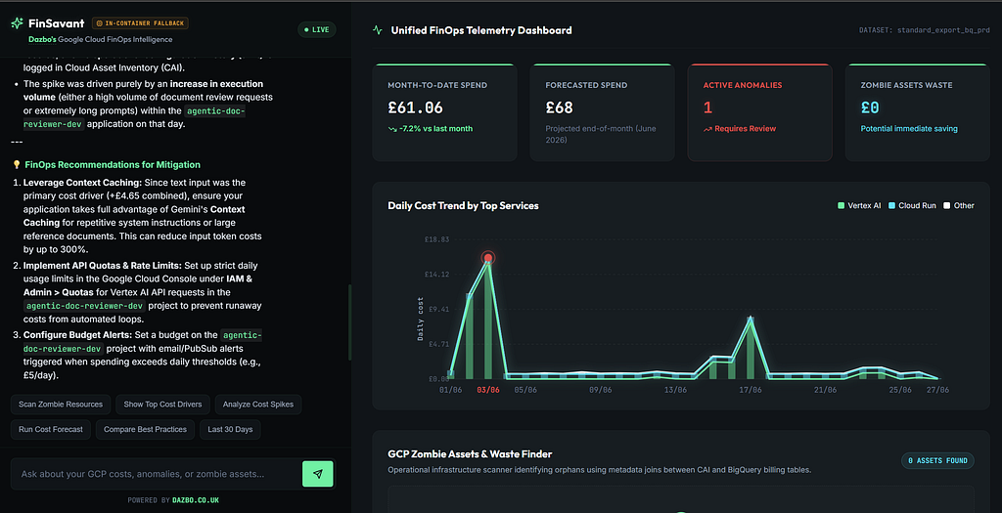This screenshot has width=1002, height=513.
Task: Click Scan Zombie Resources suggestion chip
Action: pyautogui.click(x=61, y=405)
